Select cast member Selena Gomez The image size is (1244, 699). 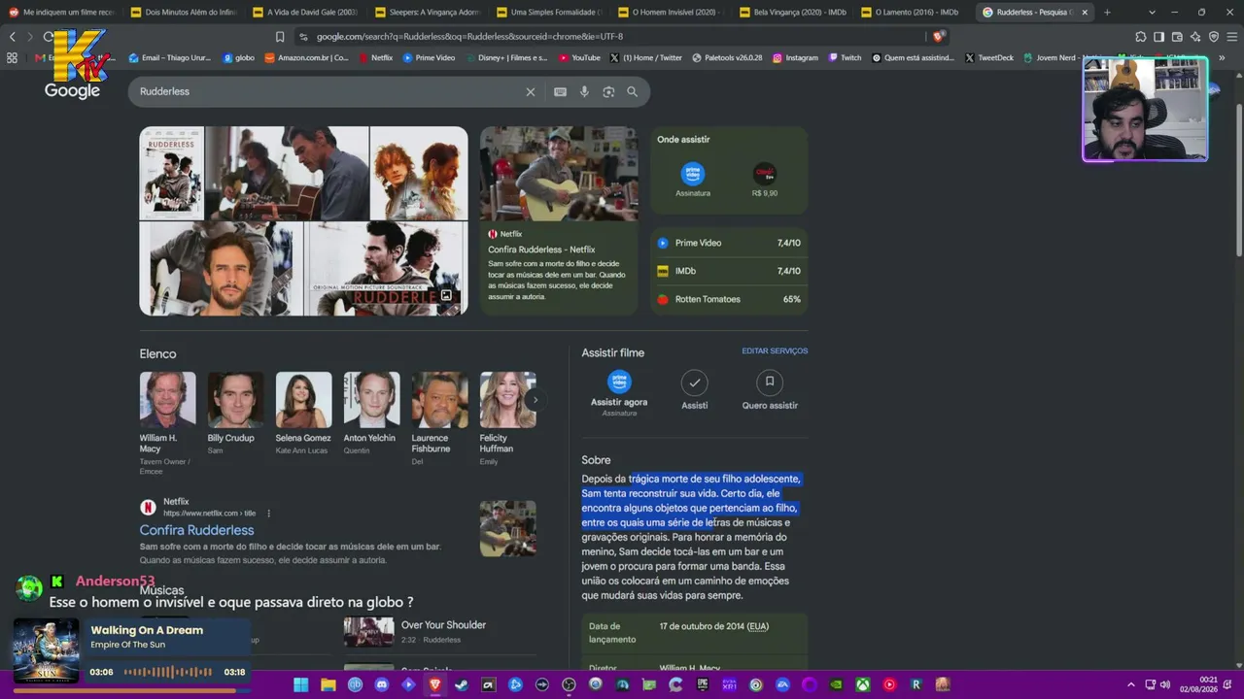point(303,414)
